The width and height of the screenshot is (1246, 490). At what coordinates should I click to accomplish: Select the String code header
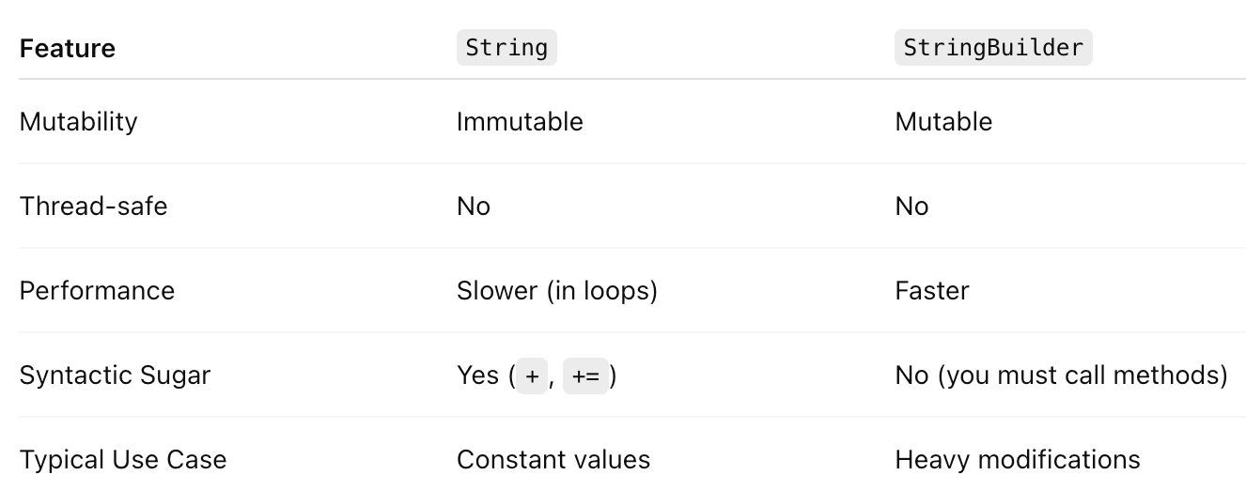pos(506,47)
